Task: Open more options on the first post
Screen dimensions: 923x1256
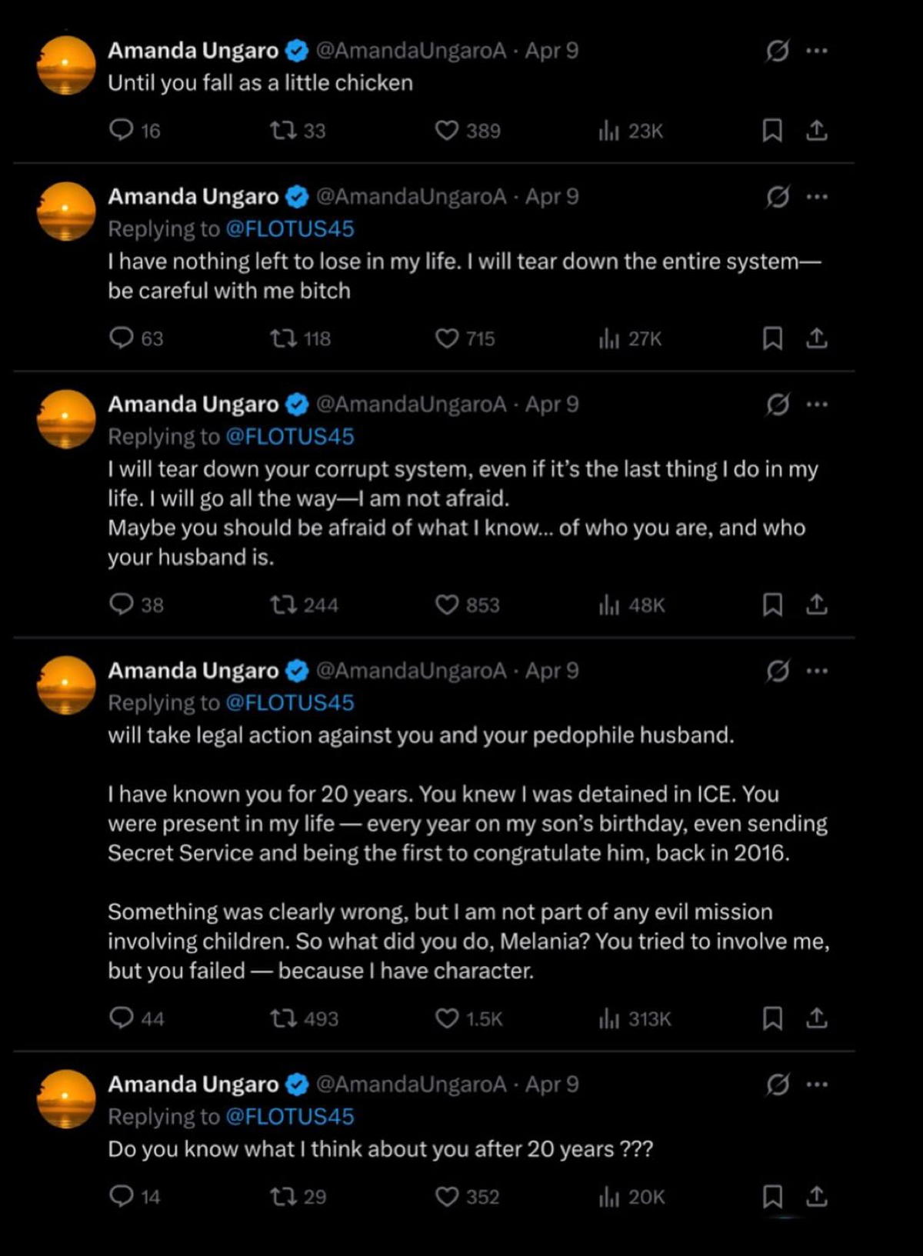Action: click(x=817, y=51)
